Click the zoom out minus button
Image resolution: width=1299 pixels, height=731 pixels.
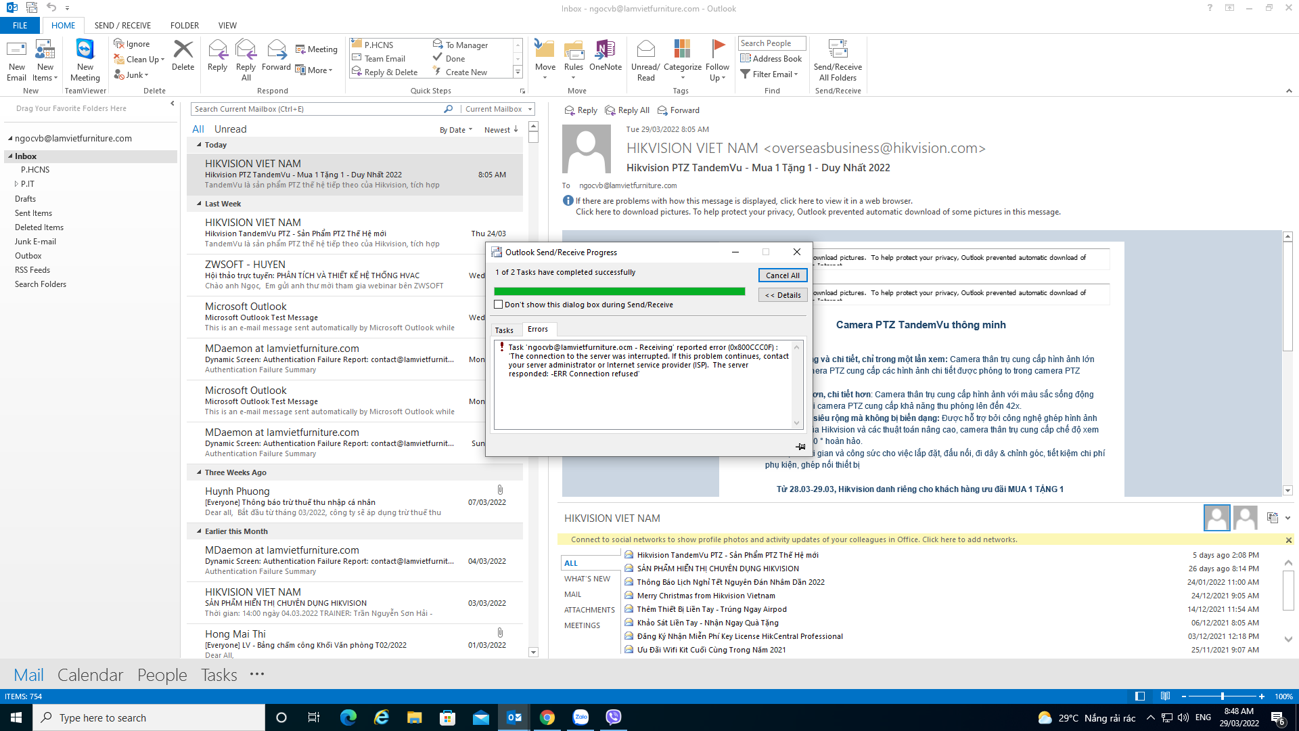pyautogui.click(x=1184, y=696)
